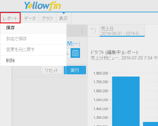Open the three-dot panel options icon
This screenshot has height=126, width=158.
82,31
